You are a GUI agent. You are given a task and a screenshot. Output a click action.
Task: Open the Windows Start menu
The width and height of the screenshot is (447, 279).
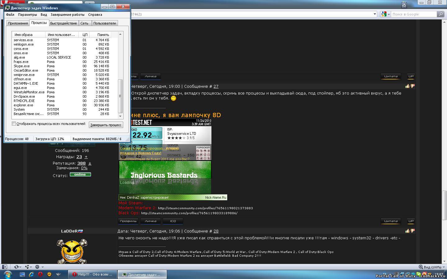(7, 274)
